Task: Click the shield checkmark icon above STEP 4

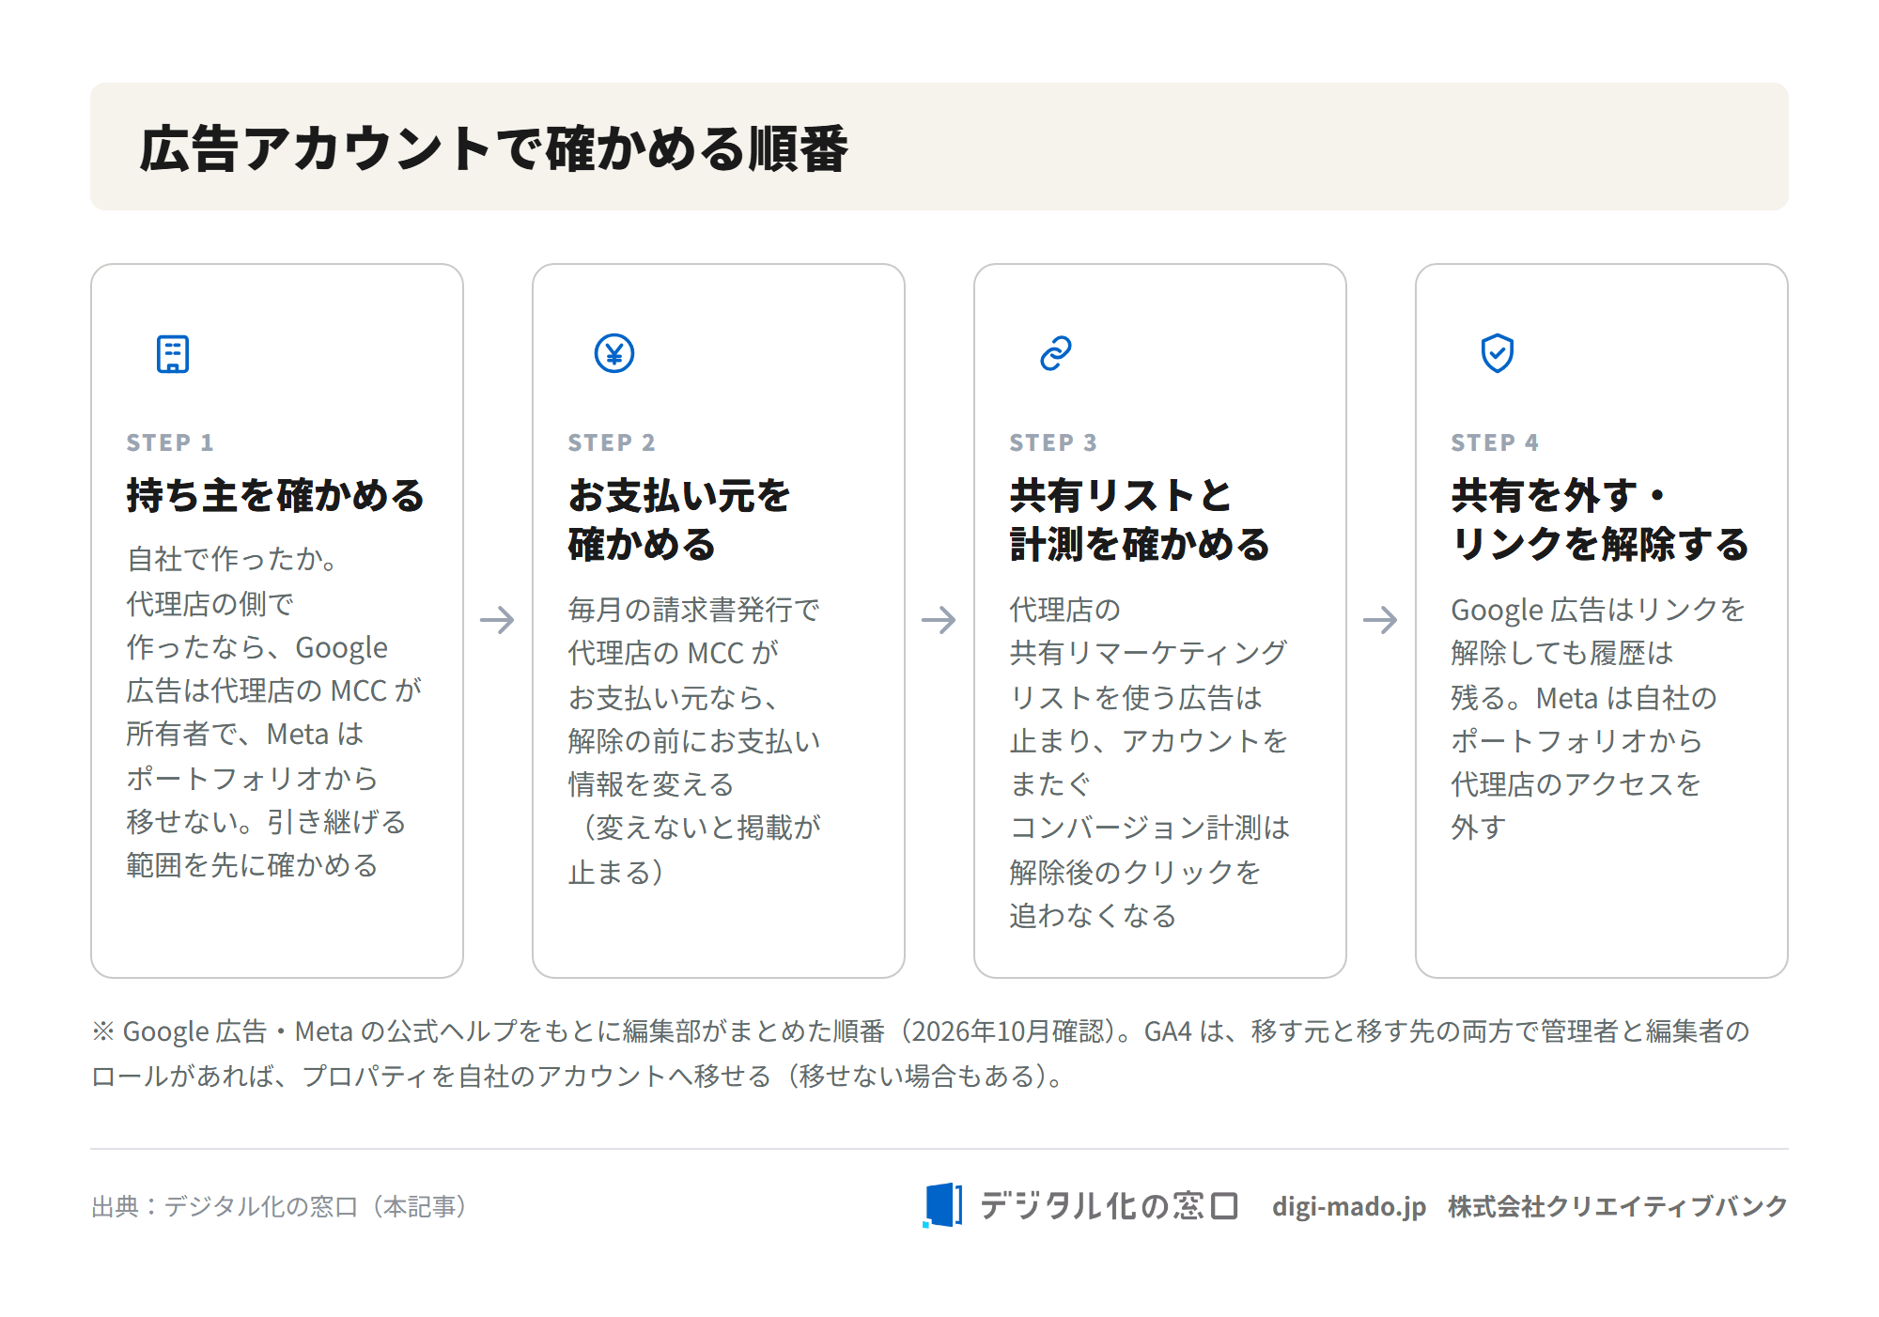Action: tap(1498, 354)
